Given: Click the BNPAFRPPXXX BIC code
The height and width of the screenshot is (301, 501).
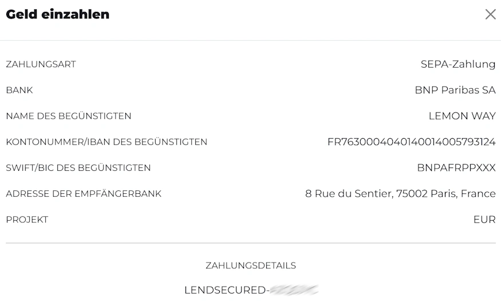Looking at the screenshot, I should click(x=456, y=167).
